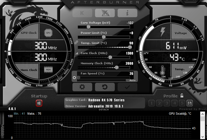Toggle the profile lock padlock
The height and width of the screenshot is (140, 207).
182,95
